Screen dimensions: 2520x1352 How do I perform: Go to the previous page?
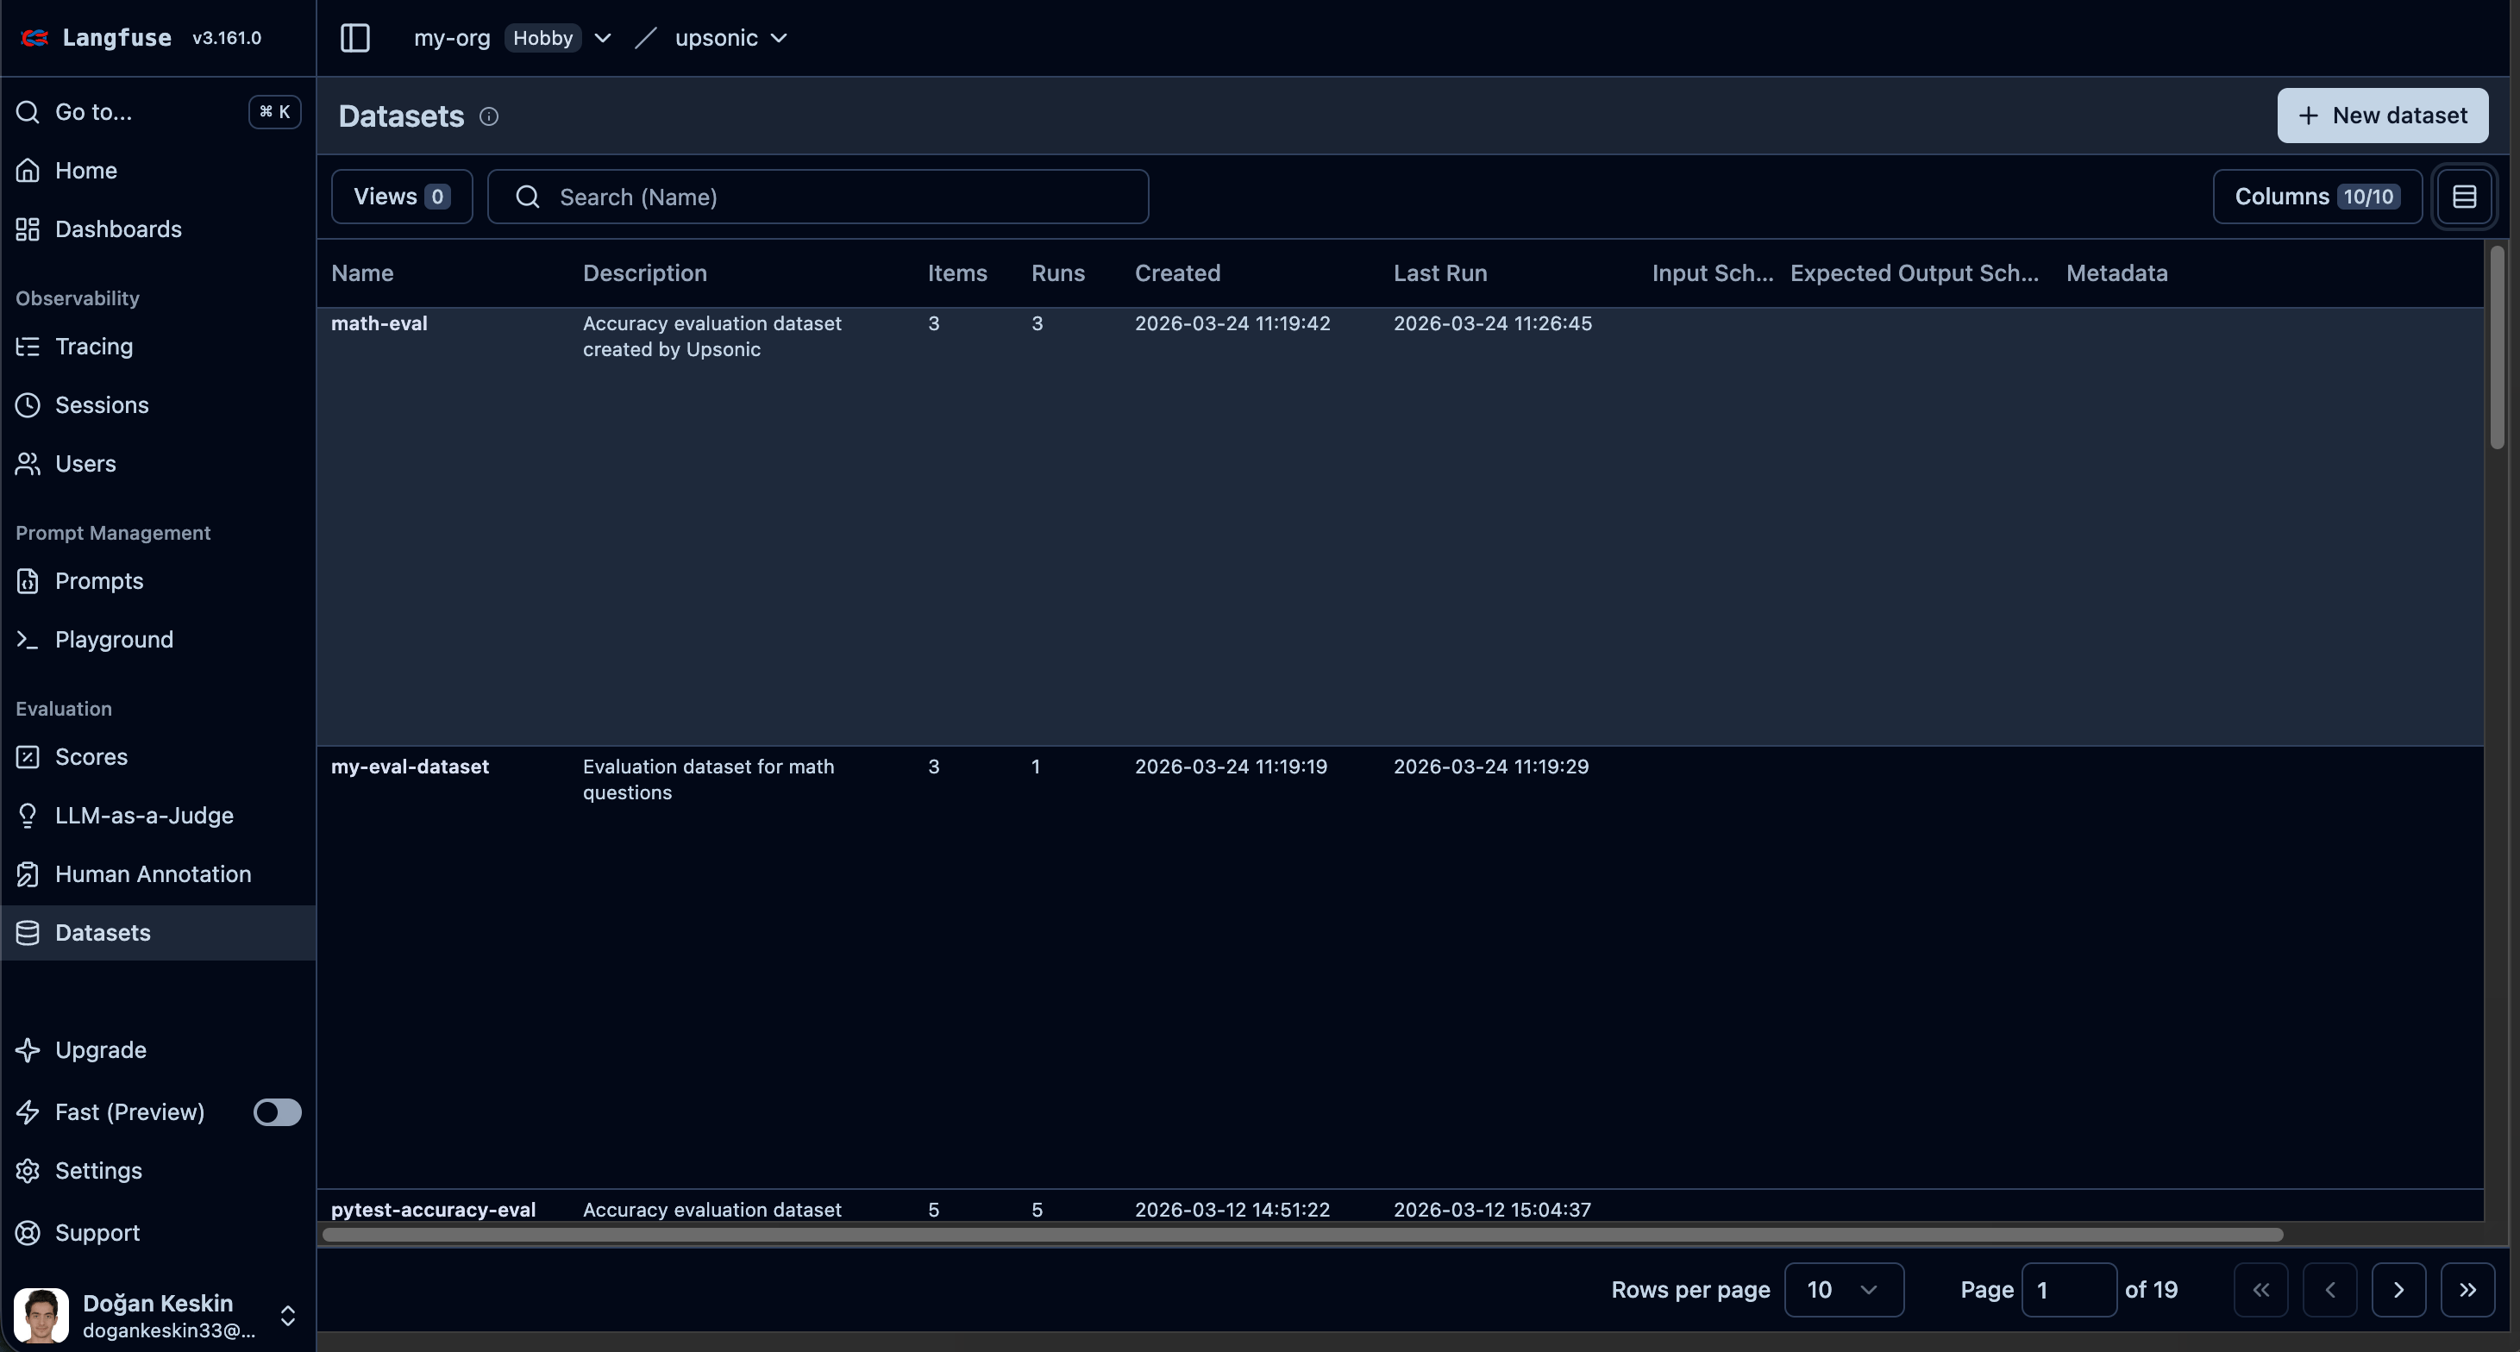point(2330,1289)
